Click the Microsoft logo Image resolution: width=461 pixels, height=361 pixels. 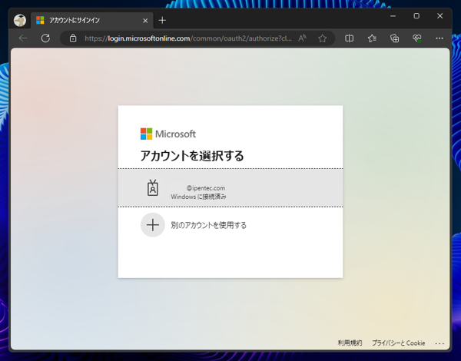(x=167, y=134)
